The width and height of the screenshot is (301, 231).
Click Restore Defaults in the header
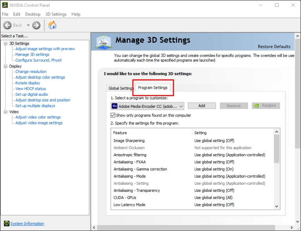(x=274, y=47)
